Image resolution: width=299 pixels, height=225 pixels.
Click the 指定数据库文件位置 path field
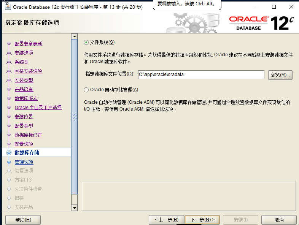(x=201, y=74)
